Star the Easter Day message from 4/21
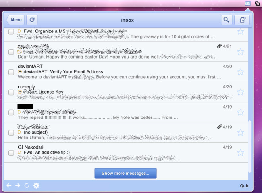The width and height of the screenshot is (262, 193). click(x=241, y=52)
